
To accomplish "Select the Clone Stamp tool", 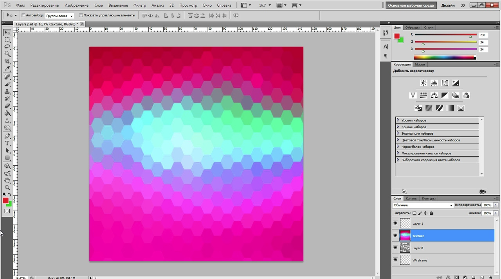I will pyautogui.click(x=7, y=91).
